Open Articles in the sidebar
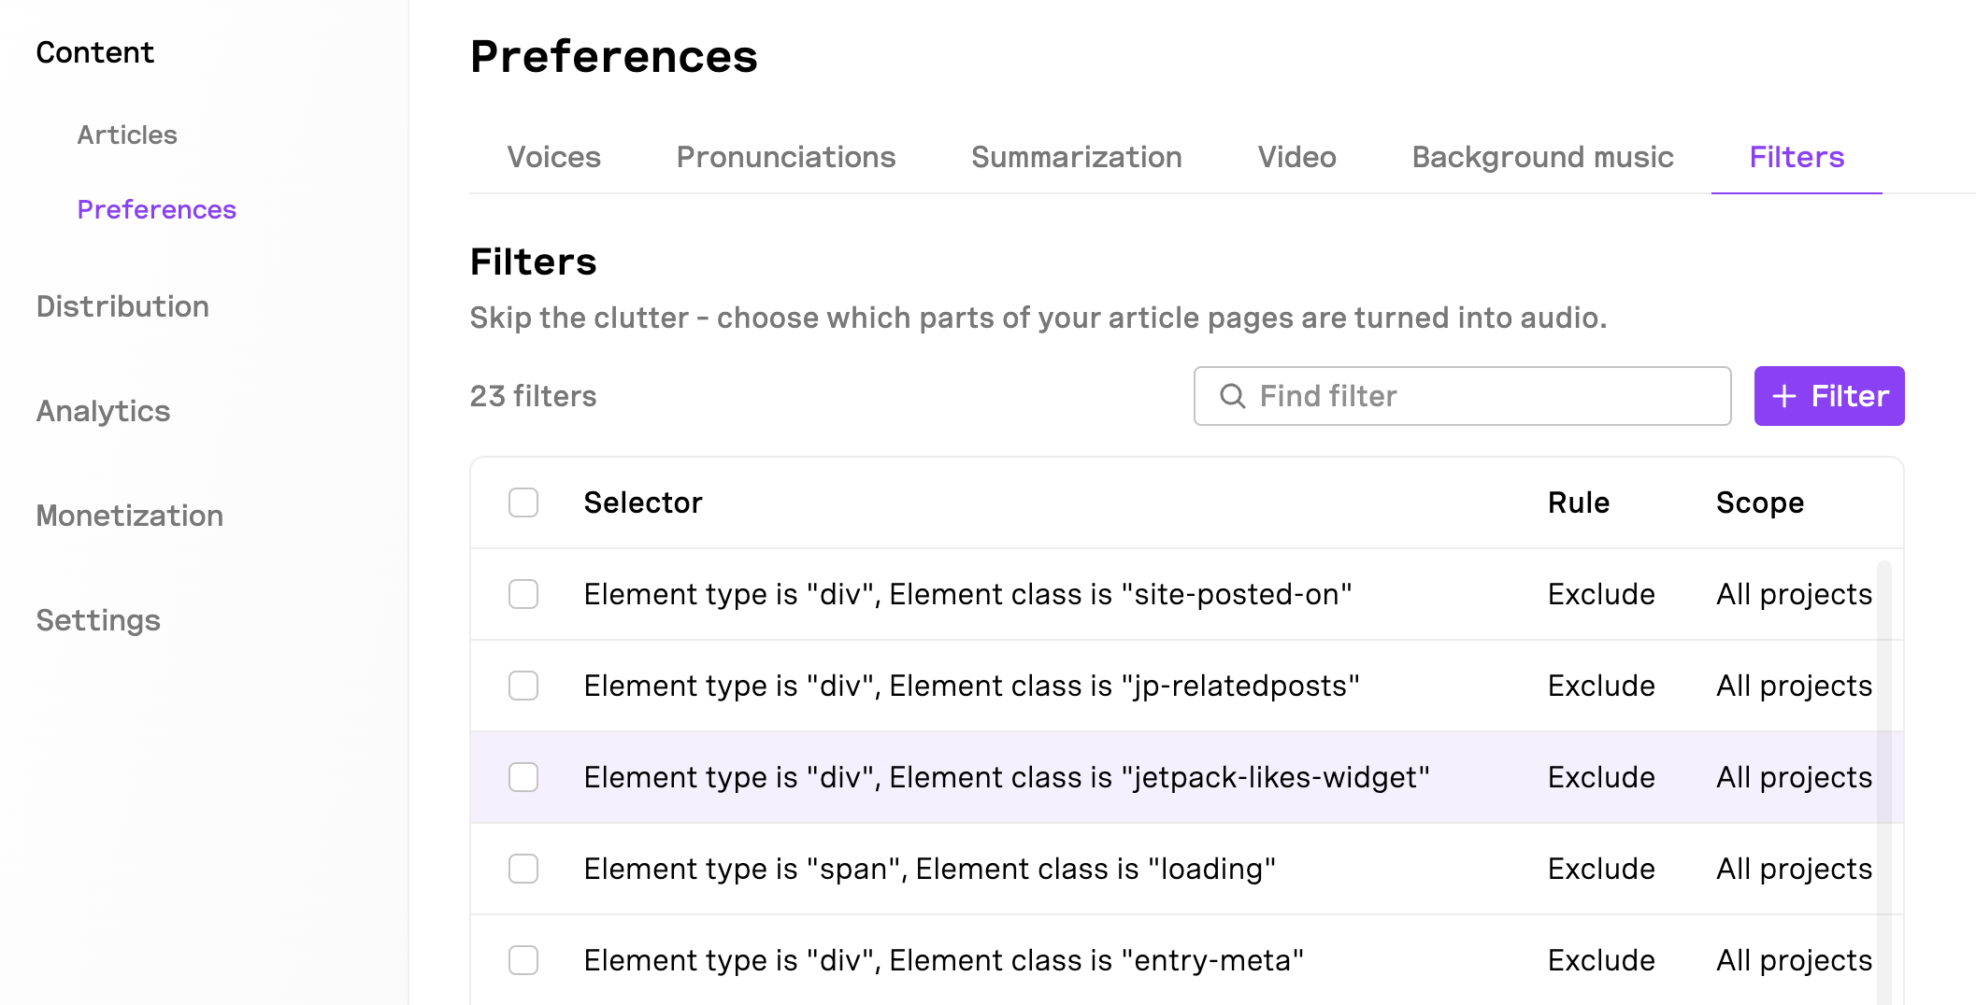Image resolution: width=1976 pixels, height=1005 pixels. click(x=127, y=134)
